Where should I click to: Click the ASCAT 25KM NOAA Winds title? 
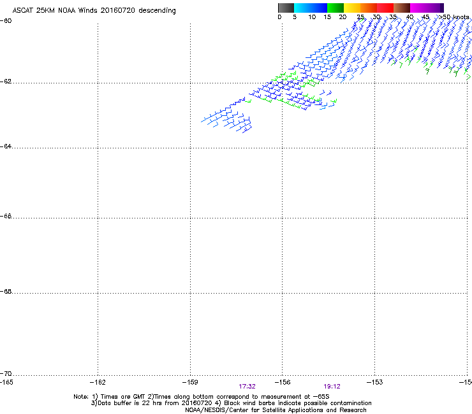(94, 11)
